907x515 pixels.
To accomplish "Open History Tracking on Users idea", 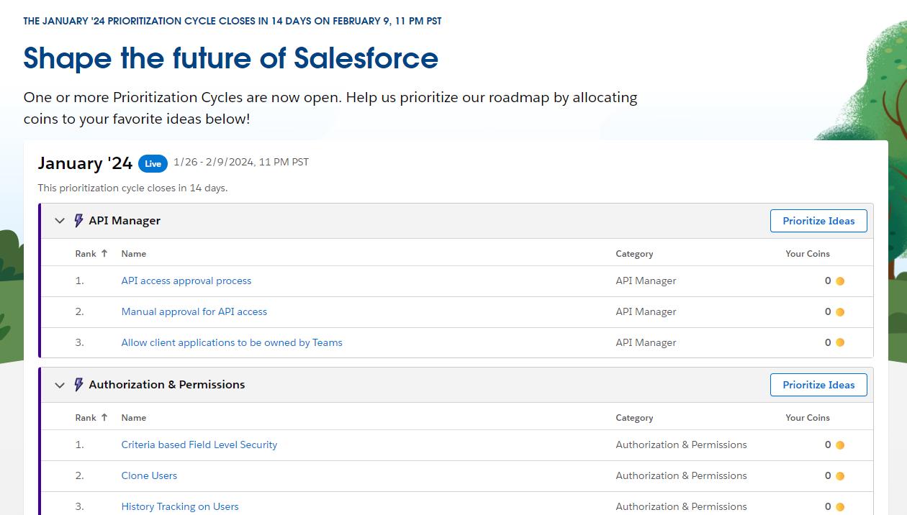I will click(180, 506).
